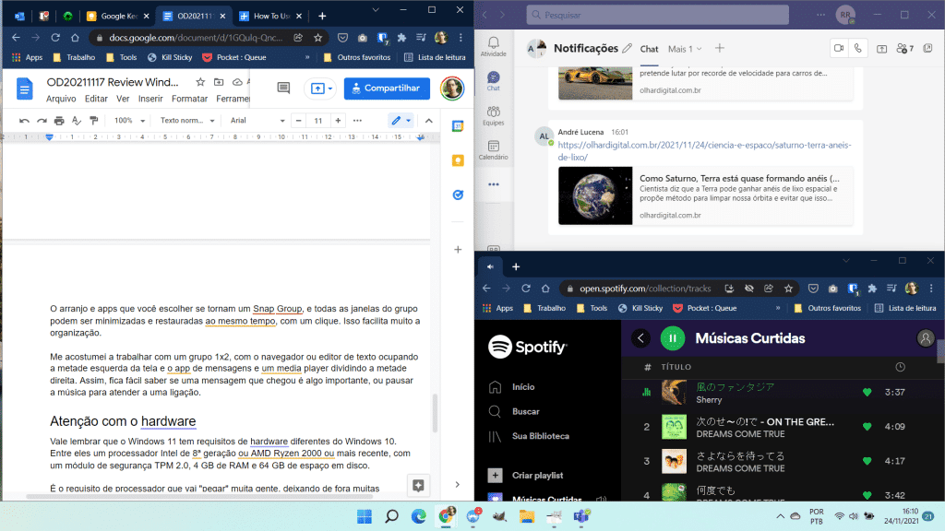Viewport: 945px width, 531px height.
Task: Open taskbar search icon
Action: [x=391, y=516]
